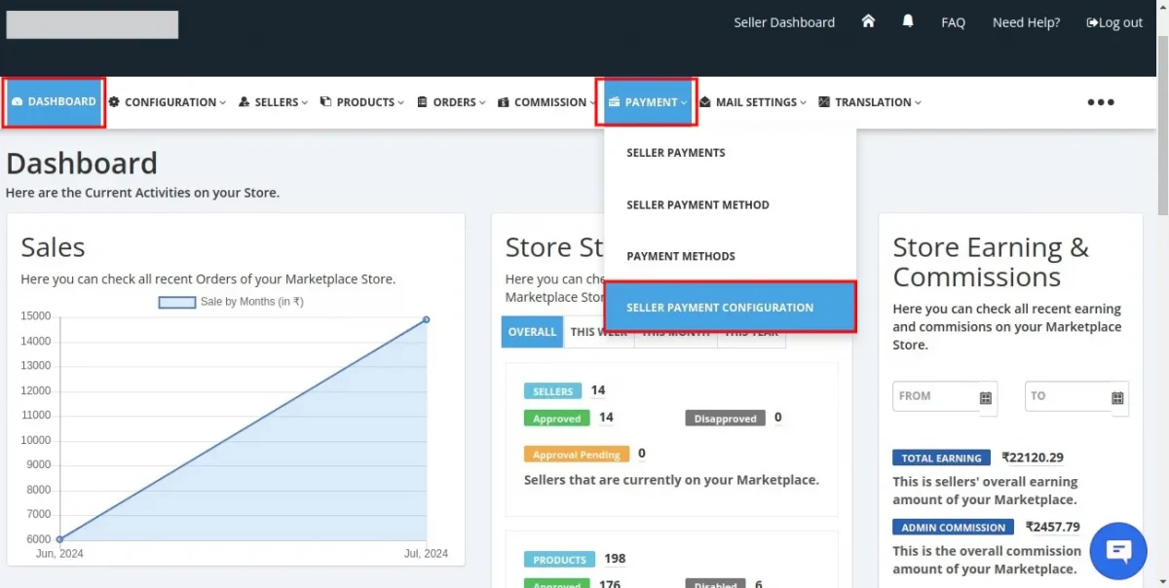Click the Mail Settings envelope icon
Viewport: 1169px width, 588px height.
pyautogui.click(x=705, y=102)
